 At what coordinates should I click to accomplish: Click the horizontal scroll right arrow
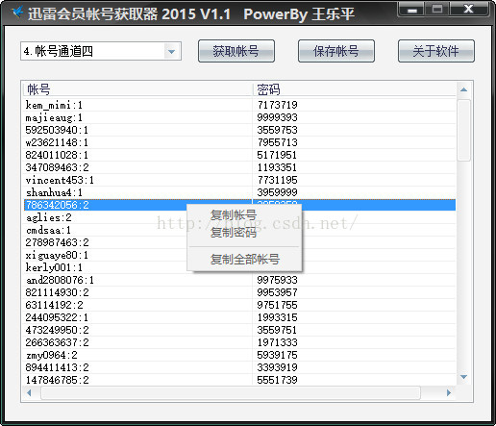point(449,392)
